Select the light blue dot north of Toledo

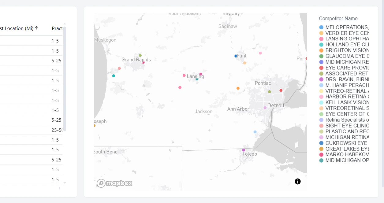tap(255, 132)
